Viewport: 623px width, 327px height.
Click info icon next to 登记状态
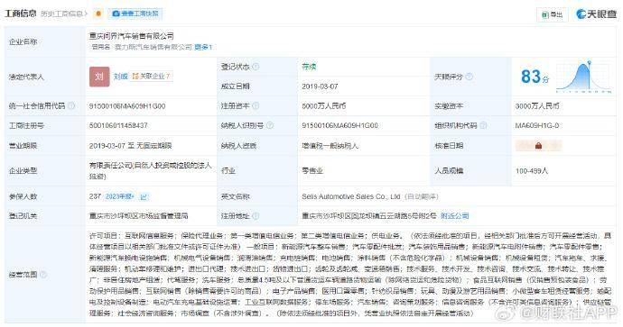[x=256, y=67]
